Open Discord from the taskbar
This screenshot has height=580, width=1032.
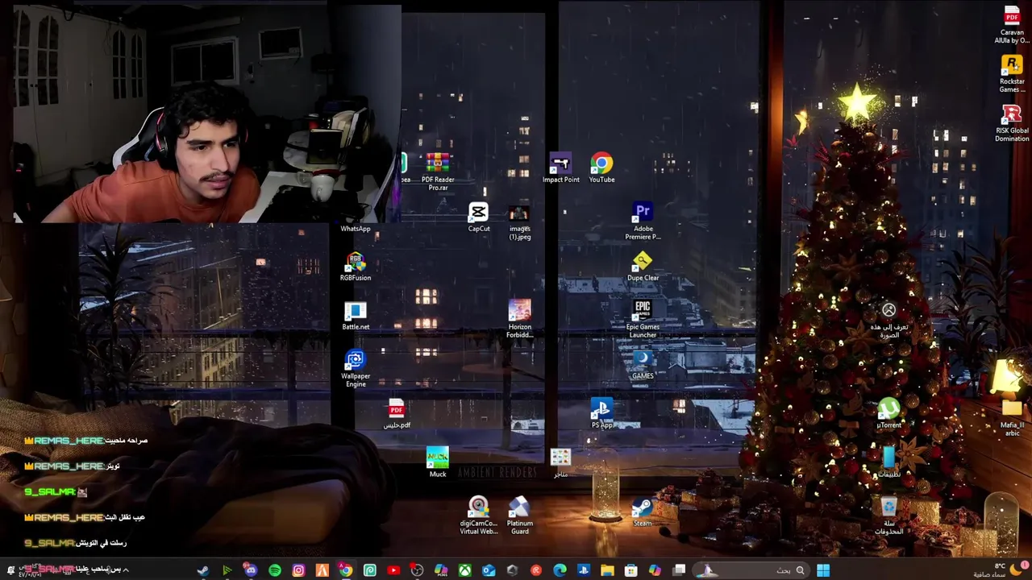[x=251, y=570]
